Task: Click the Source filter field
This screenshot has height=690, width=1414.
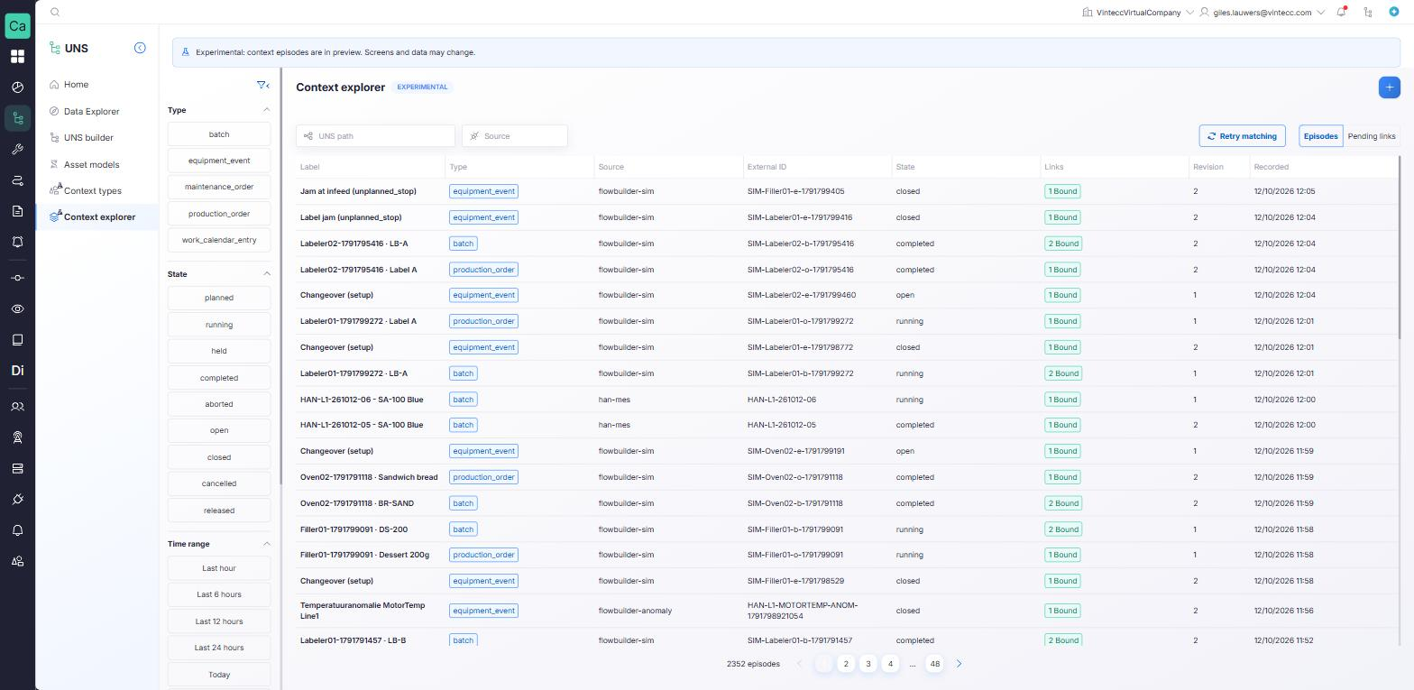Action: point(515,136)
